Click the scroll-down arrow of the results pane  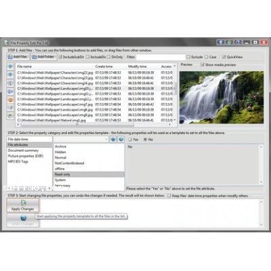[262, 225]
